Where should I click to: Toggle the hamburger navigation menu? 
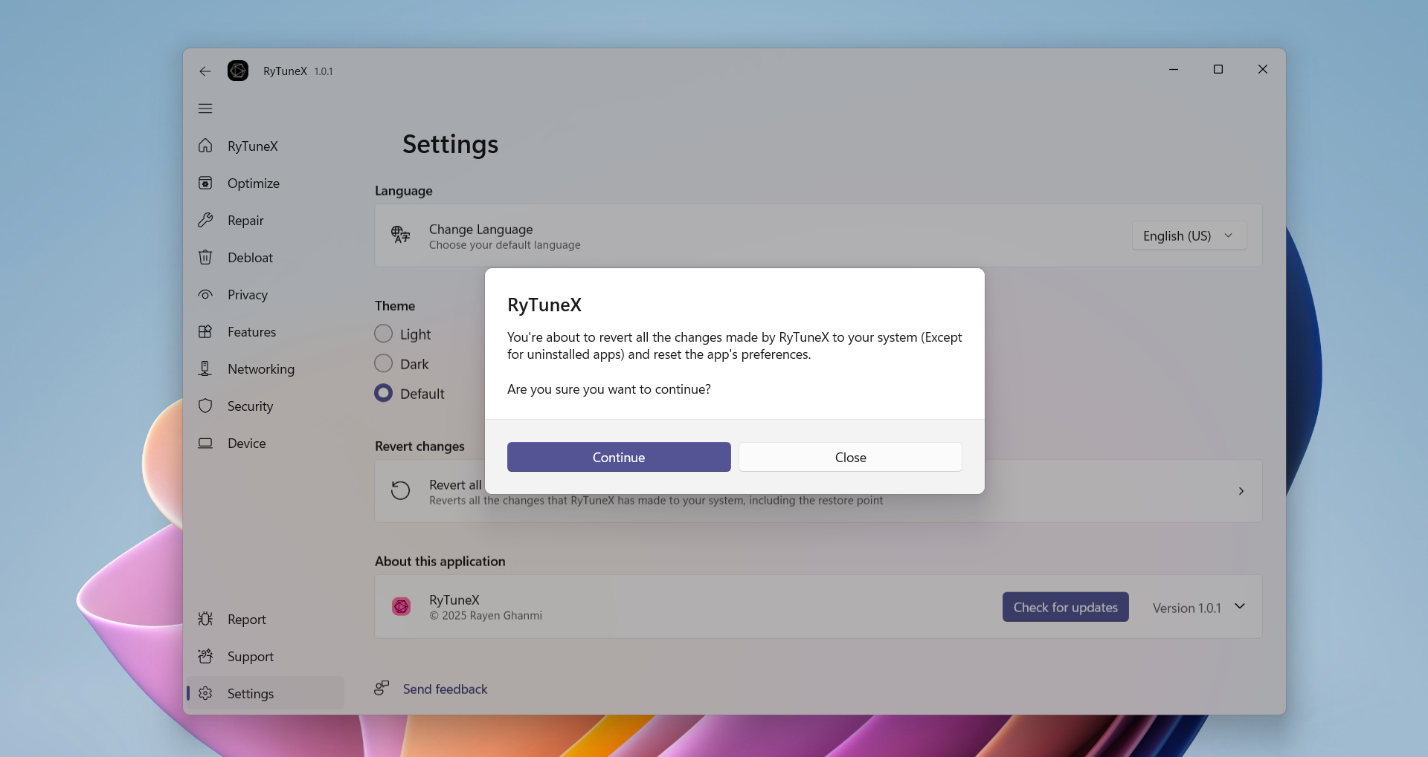click(205, 108)
